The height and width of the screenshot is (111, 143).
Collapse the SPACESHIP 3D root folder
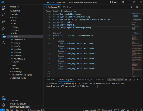pyautogui.click(x=25, y=11)
